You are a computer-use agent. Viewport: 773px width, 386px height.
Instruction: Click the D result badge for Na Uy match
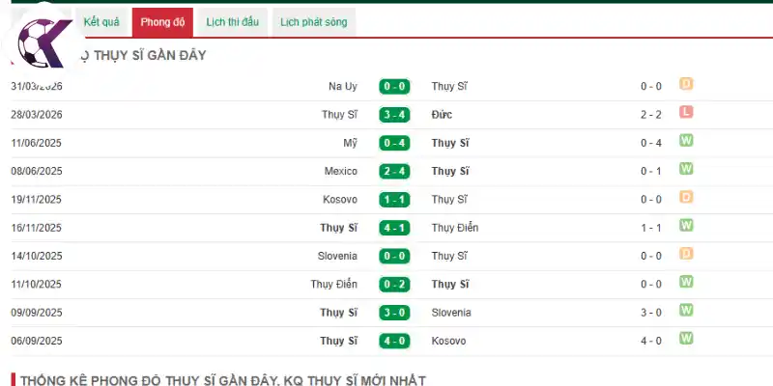[x=686, y=84]
